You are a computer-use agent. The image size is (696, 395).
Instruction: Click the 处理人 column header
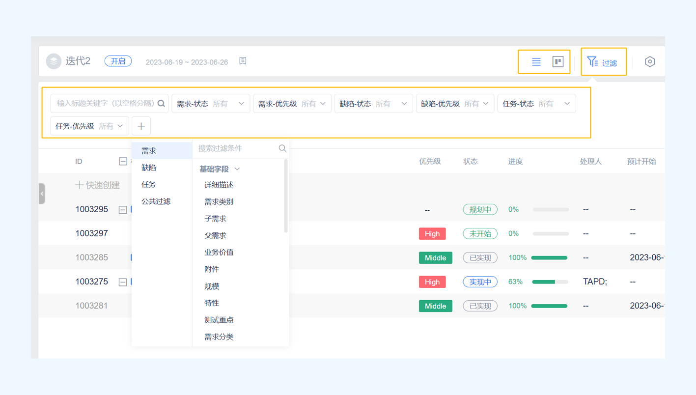pos(590,161)
